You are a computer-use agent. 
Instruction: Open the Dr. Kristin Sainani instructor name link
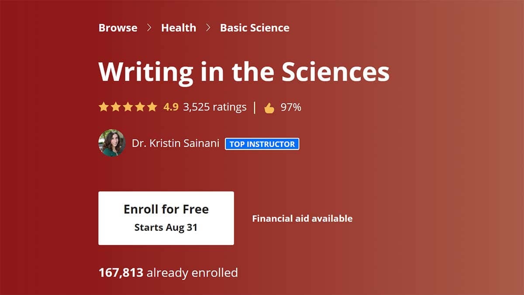pos(176,143)
